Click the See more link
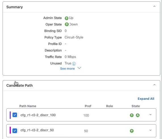 tap(67, 69)
